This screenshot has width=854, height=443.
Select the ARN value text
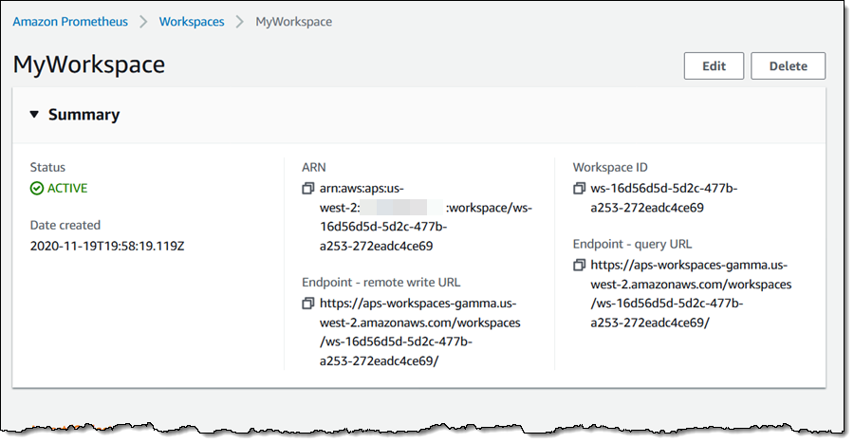(426, 217)
